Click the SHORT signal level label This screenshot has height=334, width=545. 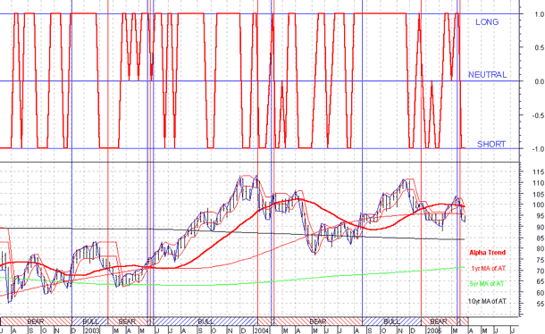491,144
